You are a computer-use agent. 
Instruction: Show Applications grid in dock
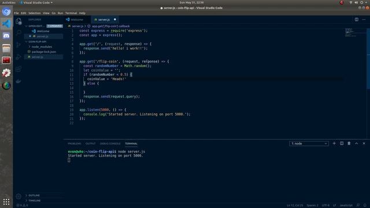(6, 202)
